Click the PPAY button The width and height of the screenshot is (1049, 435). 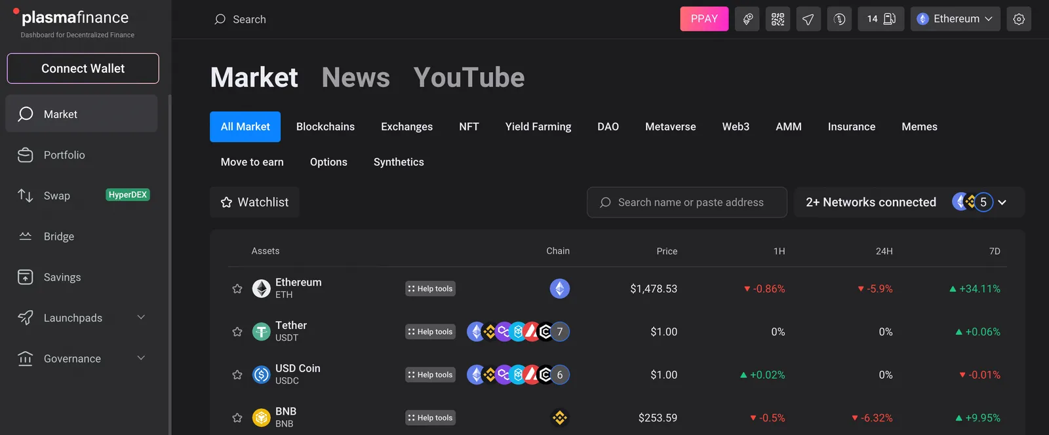point(704,19)
